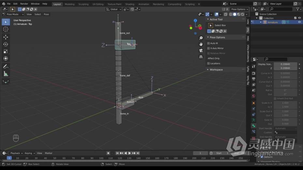
Task: Uncheck the Collection exclude checkbox
Action: (295, 18)
